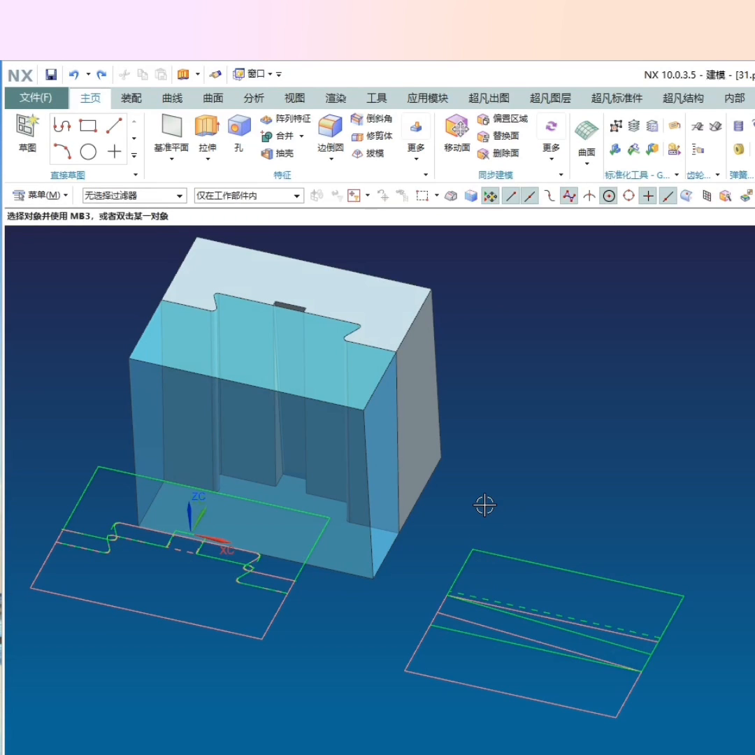Click the Save icon in quick access toolbar
The width and height of the screenshot is (755, 755).
pos(51,75)
